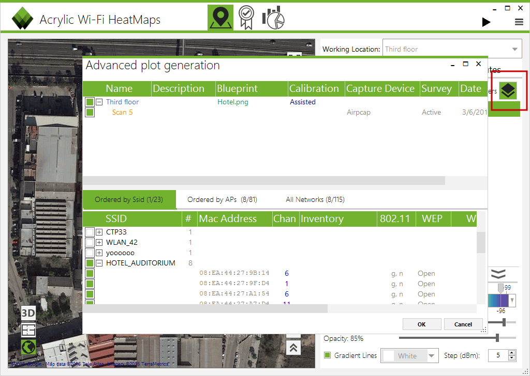Open the certification ribbon view
This screenshot has height=376, width=530.
point(246,18)
